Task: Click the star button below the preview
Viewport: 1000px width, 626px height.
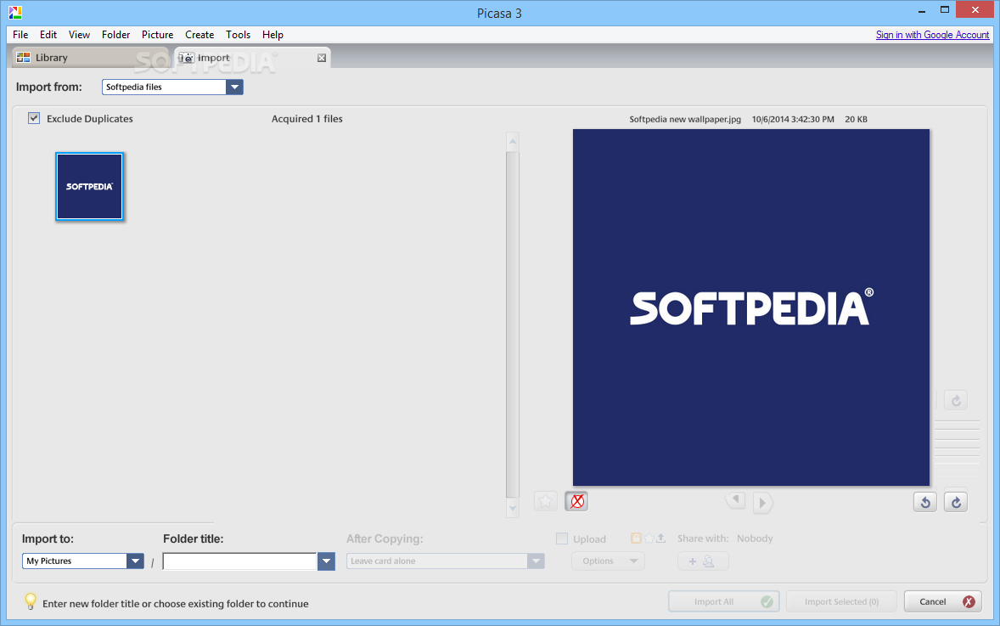Action: click(x=545, y=502)
